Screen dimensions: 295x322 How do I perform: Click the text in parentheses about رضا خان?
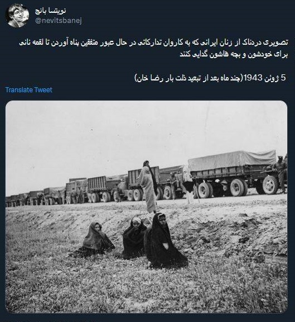(x=188, y=78)
